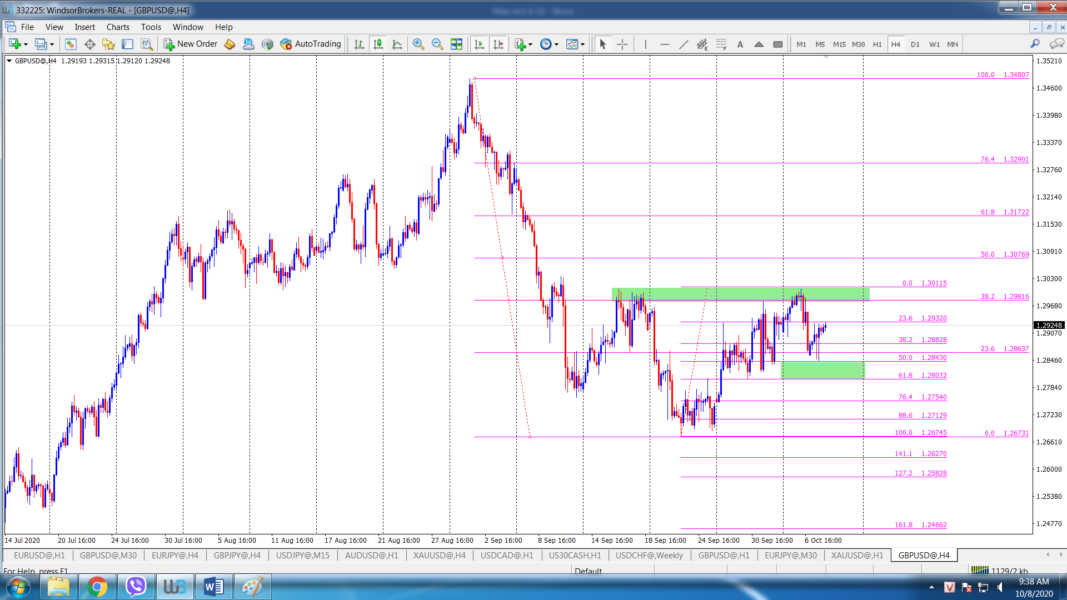Select the Crosshair tool

click(x=622, y=44)
